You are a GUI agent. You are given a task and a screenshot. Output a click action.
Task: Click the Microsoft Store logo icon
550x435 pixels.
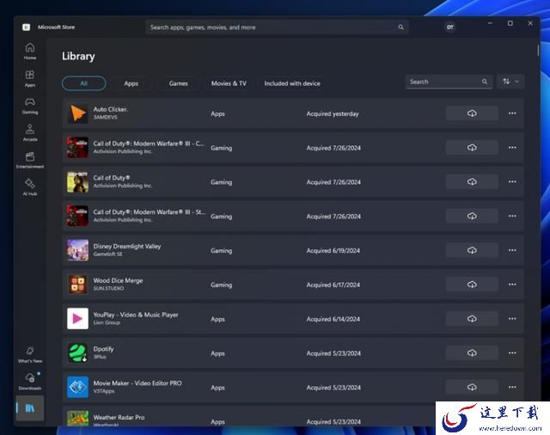click(x=26, y=27)
